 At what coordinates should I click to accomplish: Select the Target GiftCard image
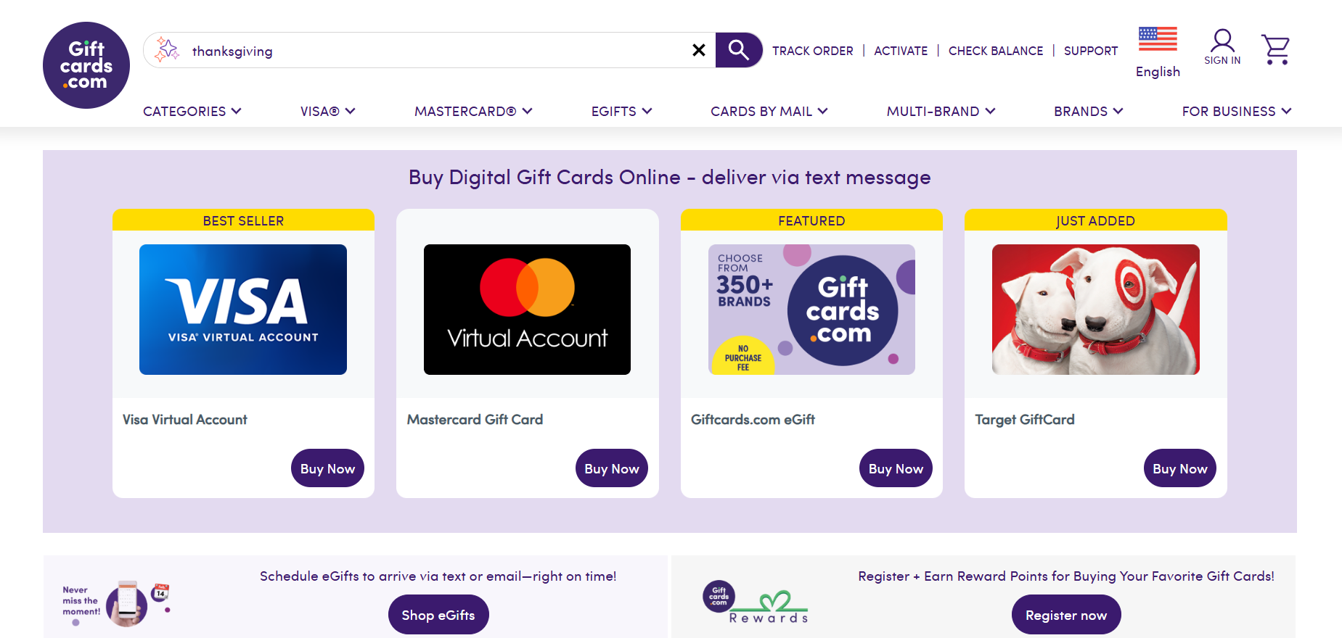coord(1095,310)
